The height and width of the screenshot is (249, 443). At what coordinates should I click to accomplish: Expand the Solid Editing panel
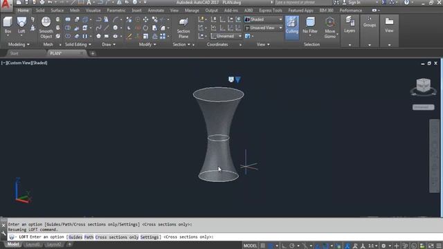point(78,44)
